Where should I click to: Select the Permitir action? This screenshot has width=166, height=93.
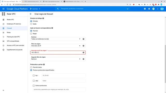31,31
